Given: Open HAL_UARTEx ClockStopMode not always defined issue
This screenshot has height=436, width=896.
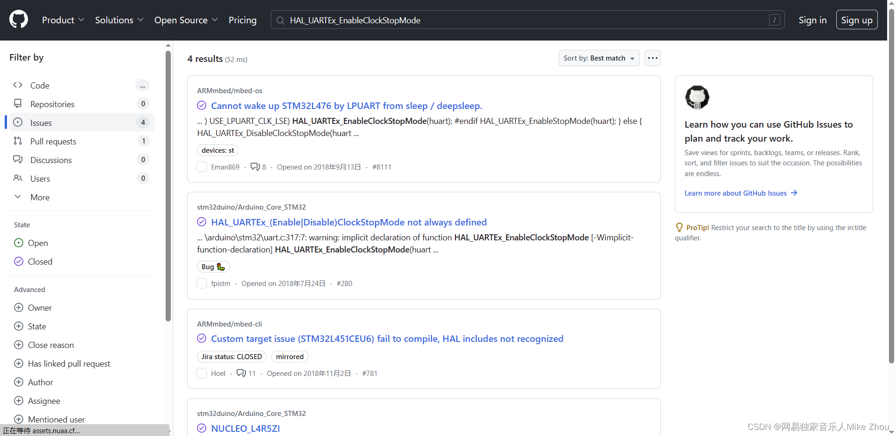Looking at the screenshot, I should (x=349, y=222).
